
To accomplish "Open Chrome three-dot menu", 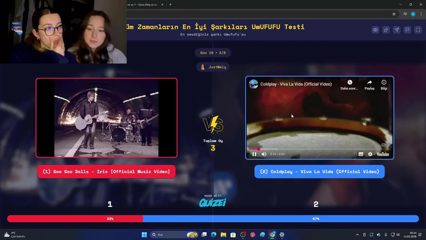I will (x=421, y=14).
